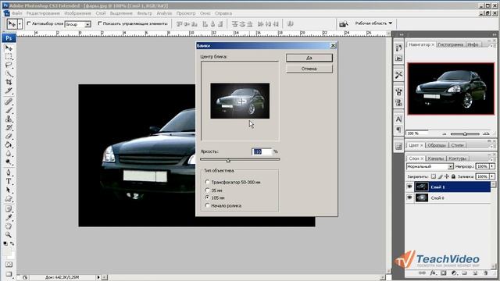Open the Изображение menu
The width and height of the screenshot is (500, 281).
(x=78, y=13)
